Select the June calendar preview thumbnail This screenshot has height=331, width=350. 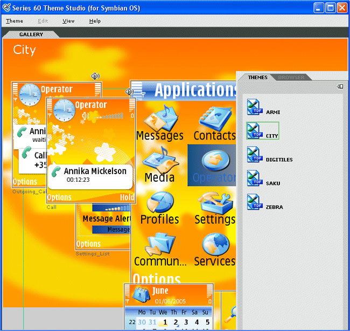(169, 307)
